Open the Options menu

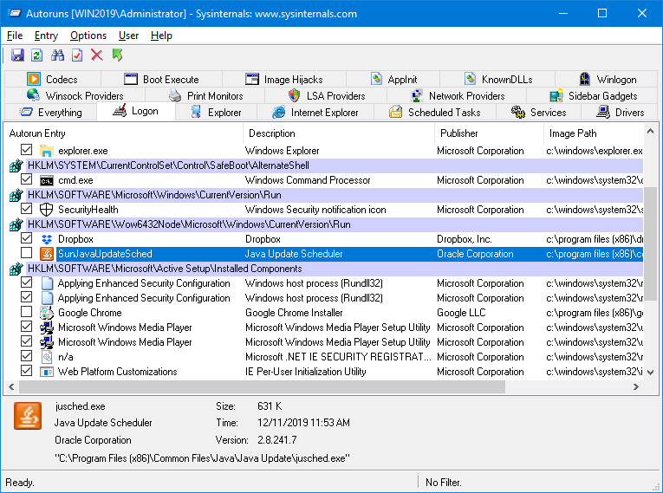click(x=88, y=36)
